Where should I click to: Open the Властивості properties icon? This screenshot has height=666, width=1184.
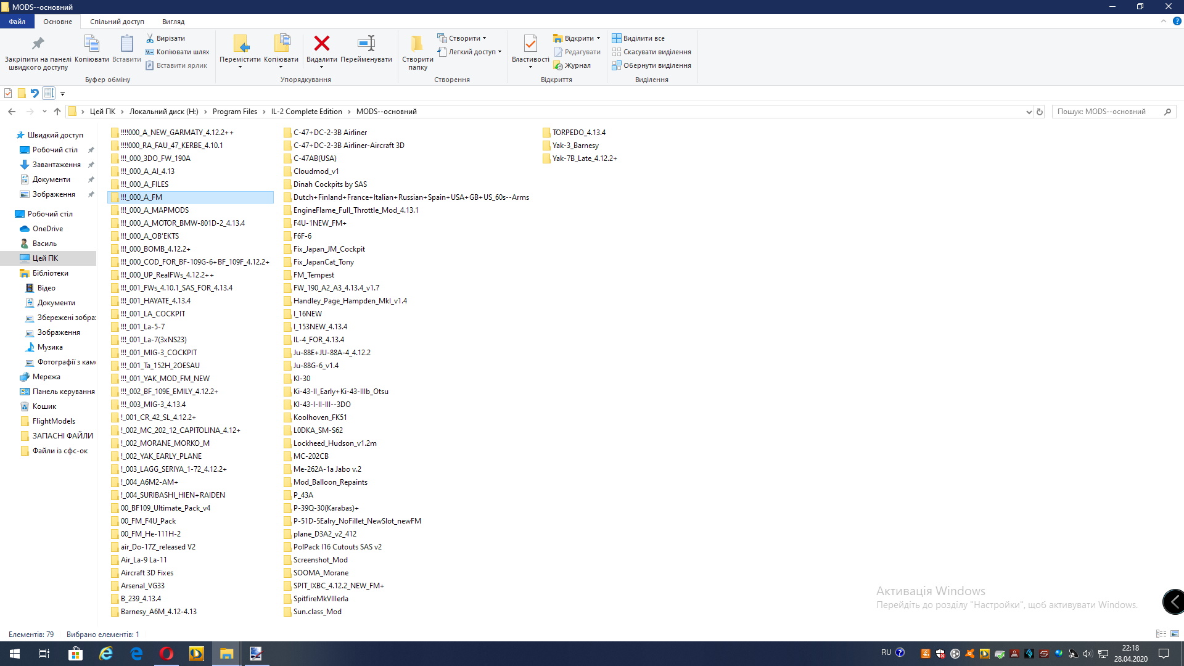(530, 43)
